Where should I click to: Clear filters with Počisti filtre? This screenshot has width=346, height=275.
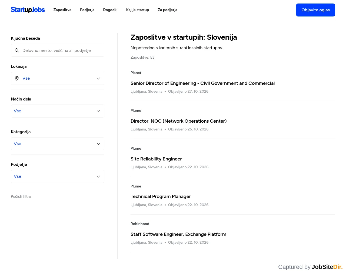tap(21, 196)
